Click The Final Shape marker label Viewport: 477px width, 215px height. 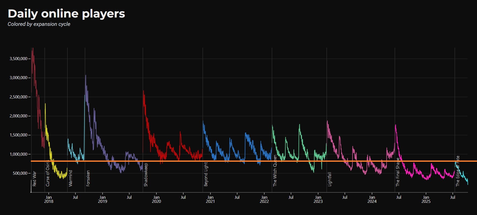(x=398, y=172)
